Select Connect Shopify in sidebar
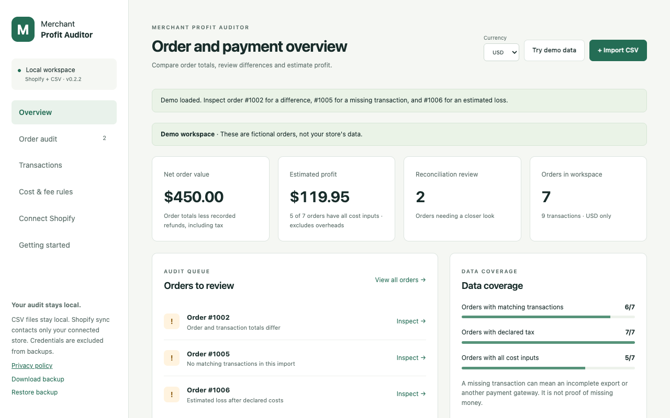 click(x=64, y=218)
